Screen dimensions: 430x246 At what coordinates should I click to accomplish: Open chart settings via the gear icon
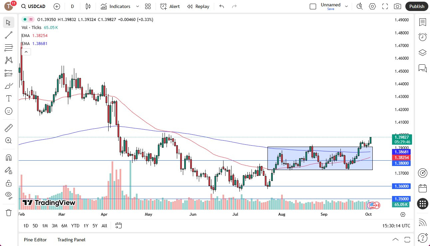click(372, 6)
